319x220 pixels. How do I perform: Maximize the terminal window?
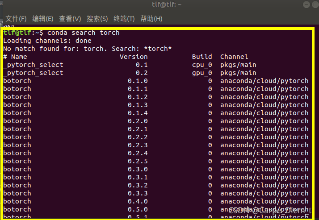[x=315, y=4]
